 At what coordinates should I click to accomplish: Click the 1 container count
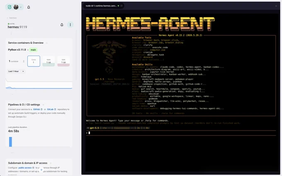[14, 61]
